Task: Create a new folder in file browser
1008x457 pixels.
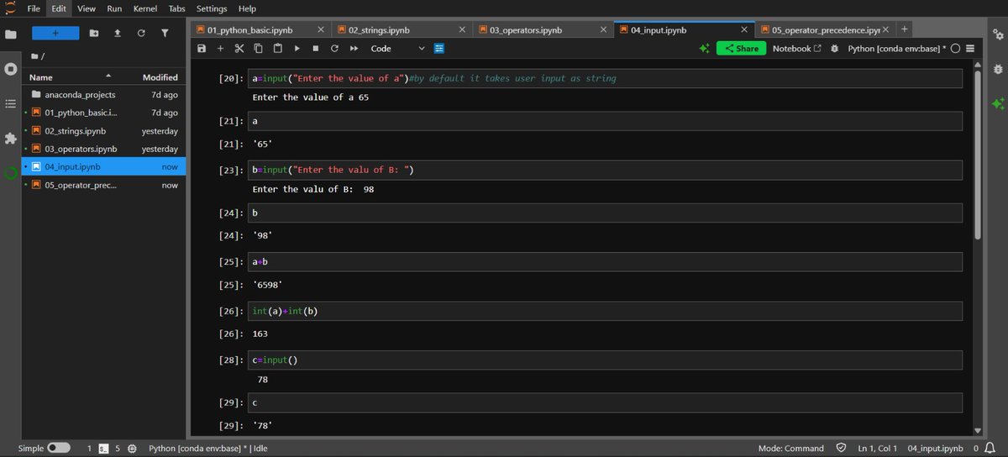Action: tap(93, 33)
